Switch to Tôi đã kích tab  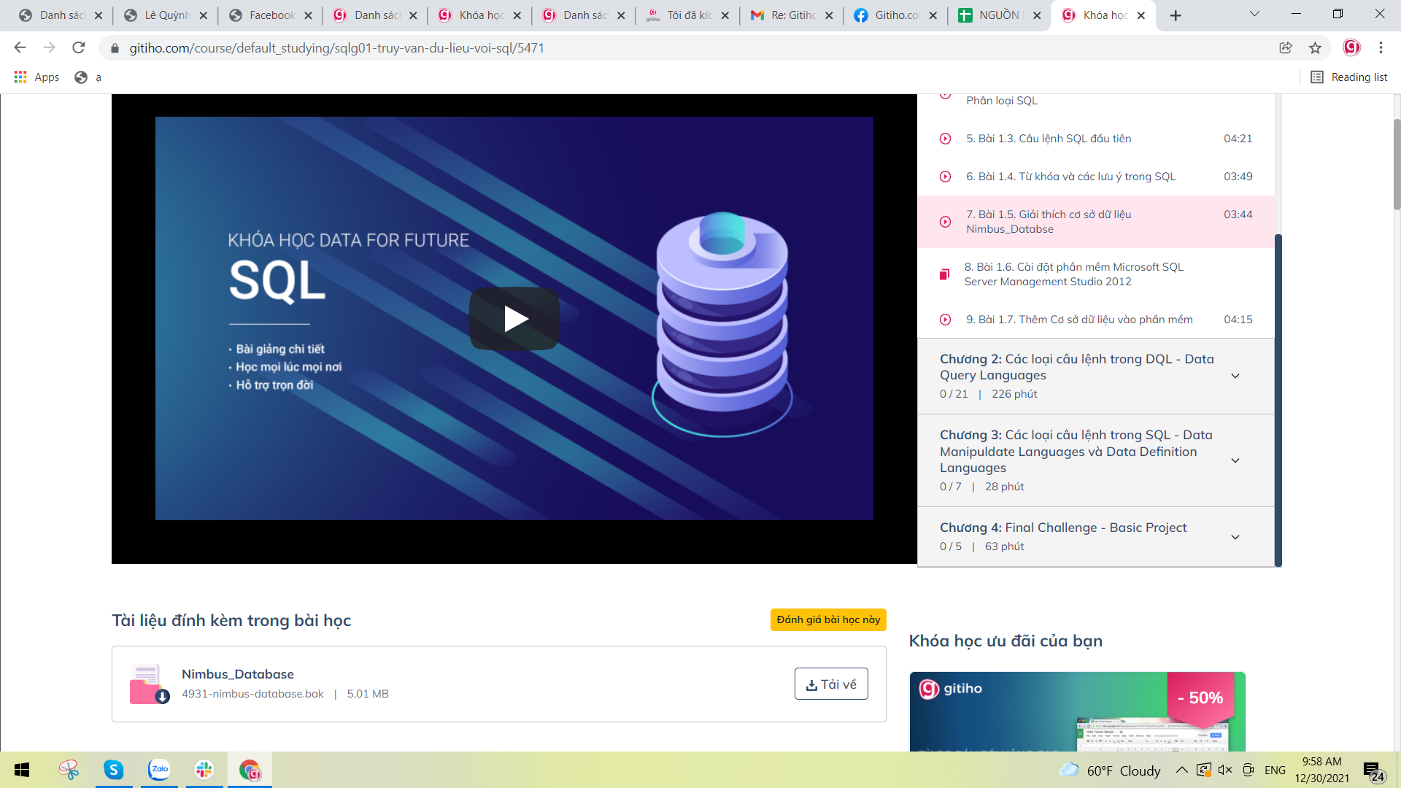tap(687, 15)
